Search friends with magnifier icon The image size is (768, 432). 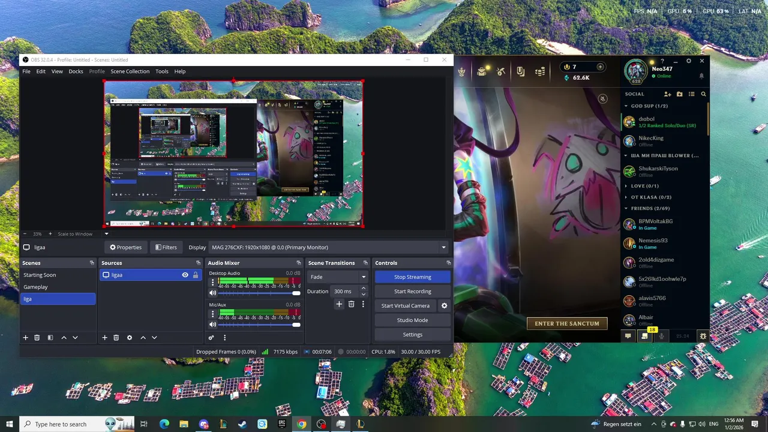(x=703, y=94)
